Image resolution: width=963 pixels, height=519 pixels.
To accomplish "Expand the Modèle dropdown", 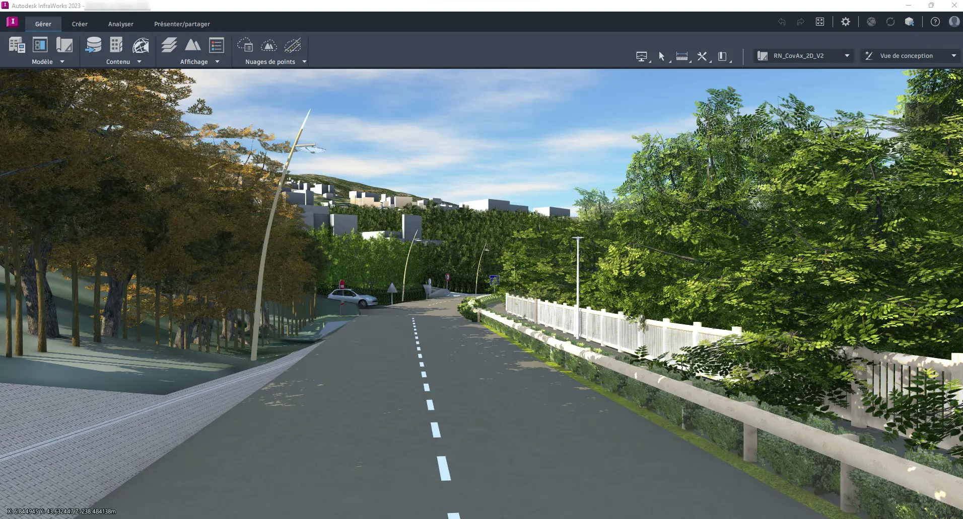I will tap(62, 61).
